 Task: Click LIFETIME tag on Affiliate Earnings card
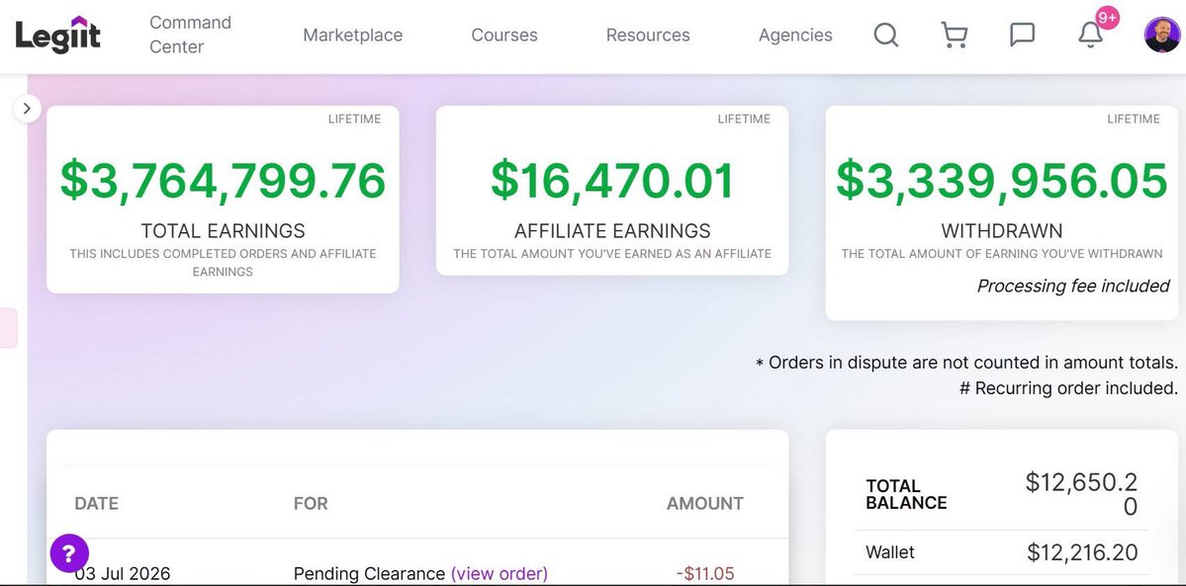pos(744,119)
